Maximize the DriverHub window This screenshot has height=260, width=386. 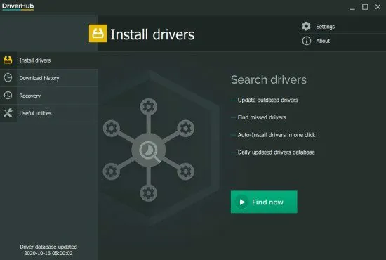365,7
